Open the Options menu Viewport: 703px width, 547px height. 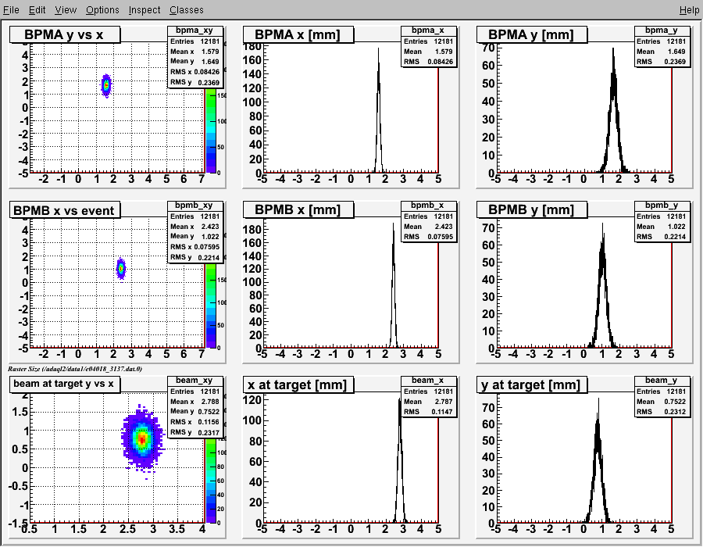102,10
